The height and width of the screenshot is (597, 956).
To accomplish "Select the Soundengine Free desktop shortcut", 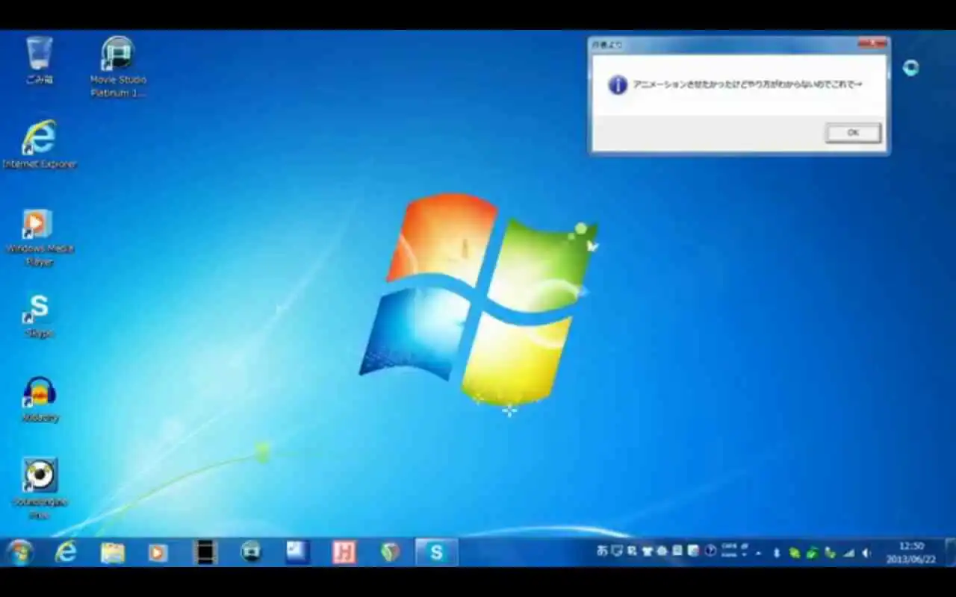I will (40, 489).
